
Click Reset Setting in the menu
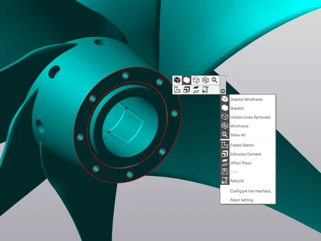[248, 200]
